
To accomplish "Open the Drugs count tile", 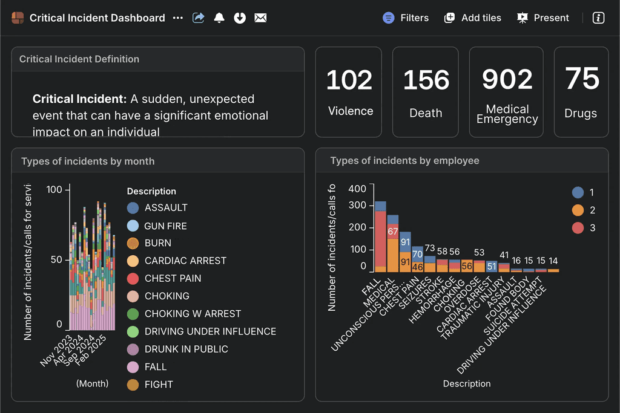I will click(x=581, y=93).
